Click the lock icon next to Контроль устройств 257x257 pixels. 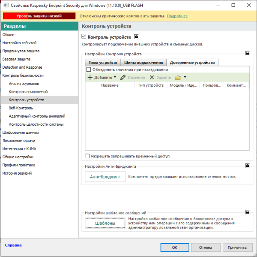[136, 36]
